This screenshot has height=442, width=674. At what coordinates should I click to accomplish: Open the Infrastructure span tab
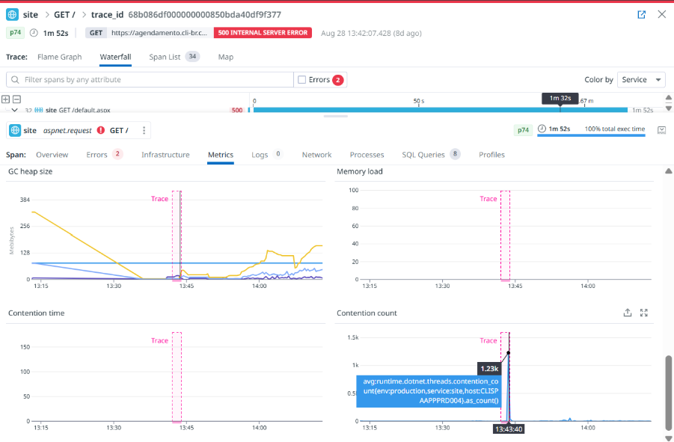coord(165,155)
